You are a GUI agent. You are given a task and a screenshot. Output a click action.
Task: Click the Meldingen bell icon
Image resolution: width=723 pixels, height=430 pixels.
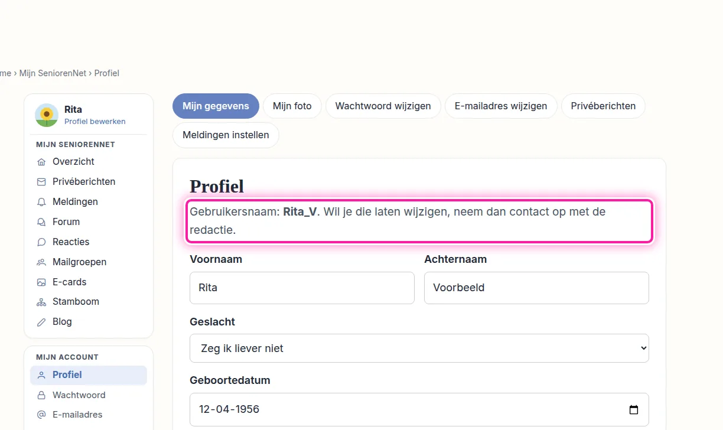[41, 202]
